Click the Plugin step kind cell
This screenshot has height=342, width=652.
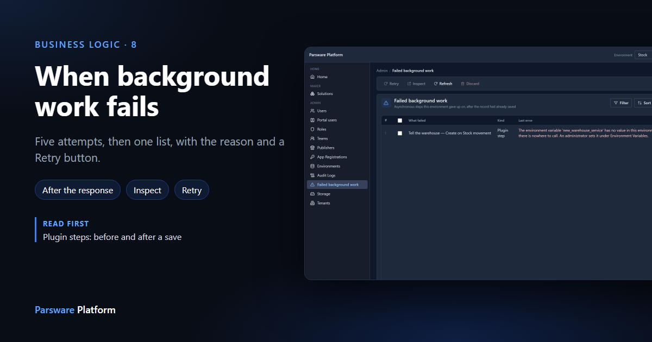pyautogui.click(x=503, y=133)
